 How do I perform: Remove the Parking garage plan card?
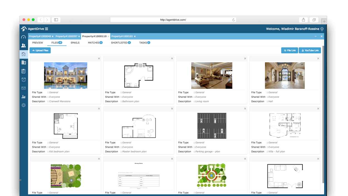[245, 109]
